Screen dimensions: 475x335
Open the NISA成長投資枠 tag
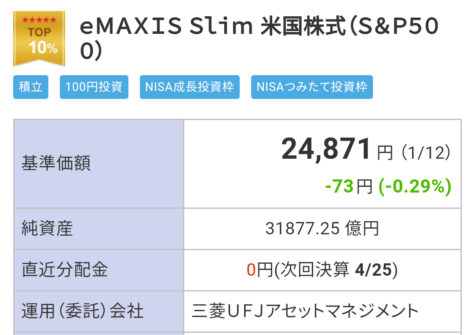click(x=190, y=87)
